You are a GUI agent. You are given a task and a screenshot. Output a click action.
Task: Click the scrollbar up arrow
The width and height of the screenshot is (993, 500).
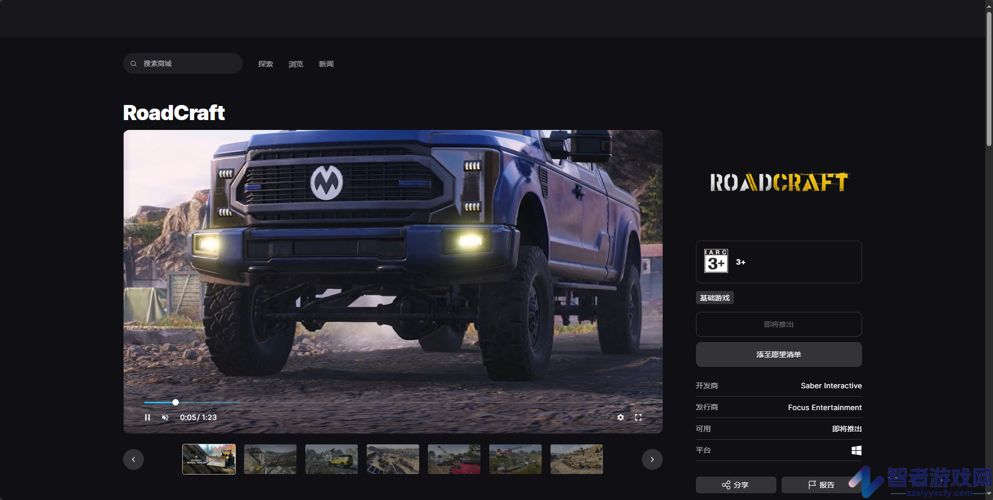[x=989, y=5]
